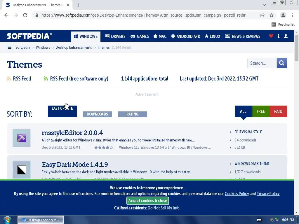Open the favorites heart icon
This screenshot has height=224, width=299.
click(x=271, y=36)
